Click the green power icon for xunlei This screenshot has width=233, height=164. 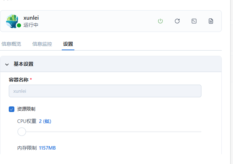click(x=160, y=21)
